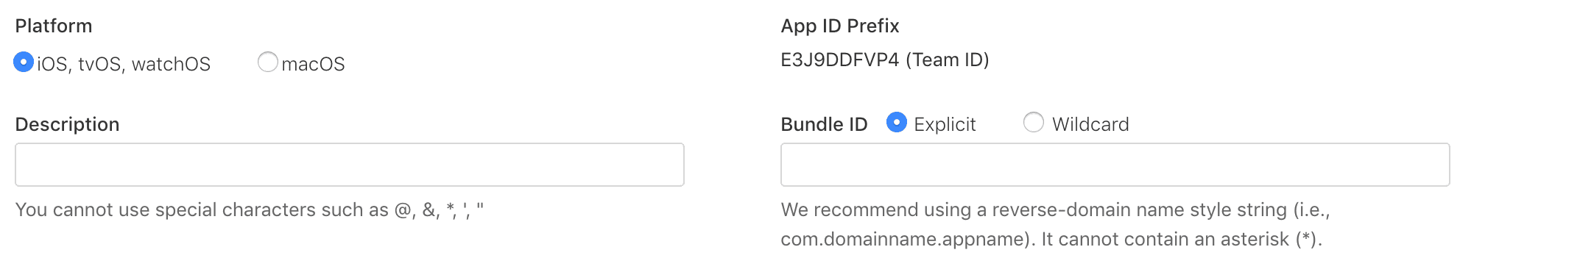
Task: Click the "Explicit" label text
Action: pyautogui.click(x=945, y=125)
